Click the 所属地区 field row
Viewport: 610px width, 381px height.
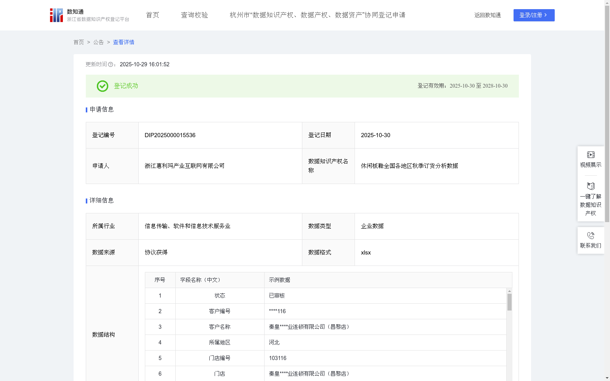coord(220,343)
